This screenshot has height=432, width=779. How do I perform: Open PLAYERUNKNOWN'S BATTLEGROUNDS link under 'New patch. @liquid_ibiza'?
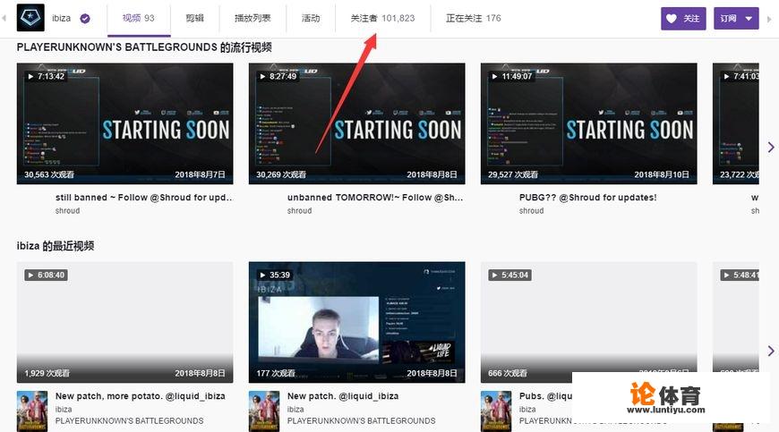361,420
